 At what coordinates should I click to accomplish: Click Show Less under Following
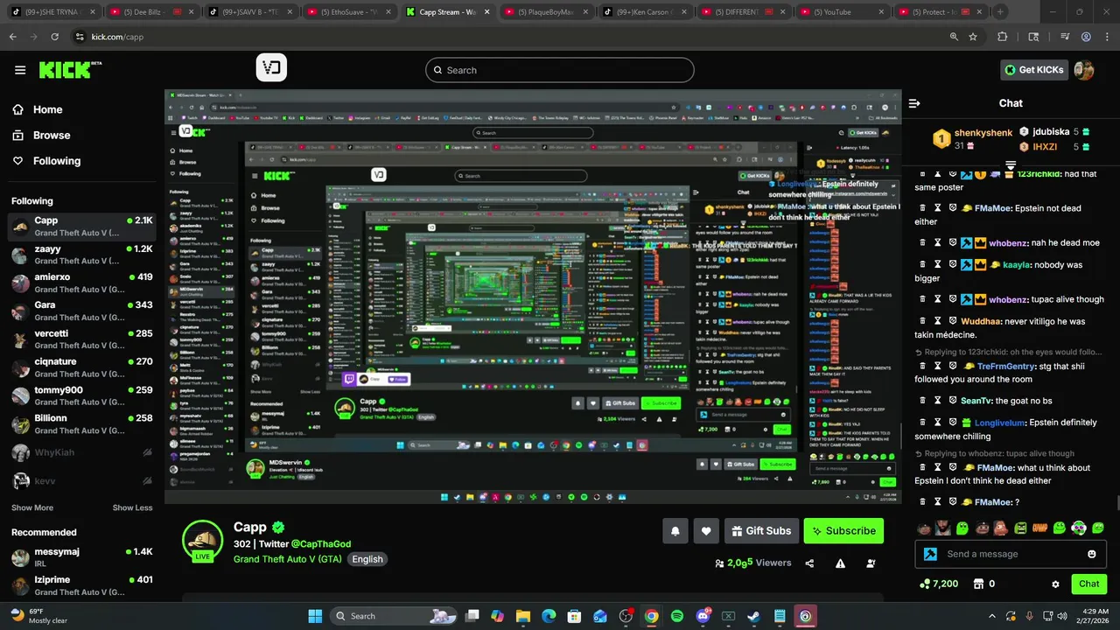click(x=132, y=507)
